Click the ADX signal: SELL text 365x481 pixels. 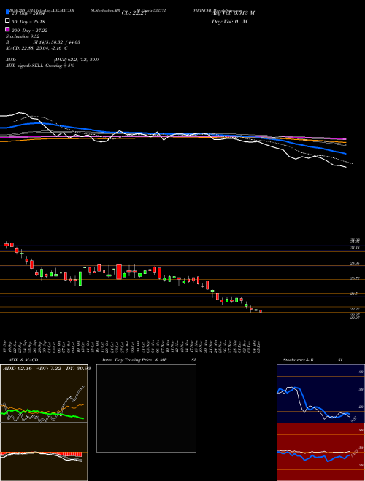(40, 66)
